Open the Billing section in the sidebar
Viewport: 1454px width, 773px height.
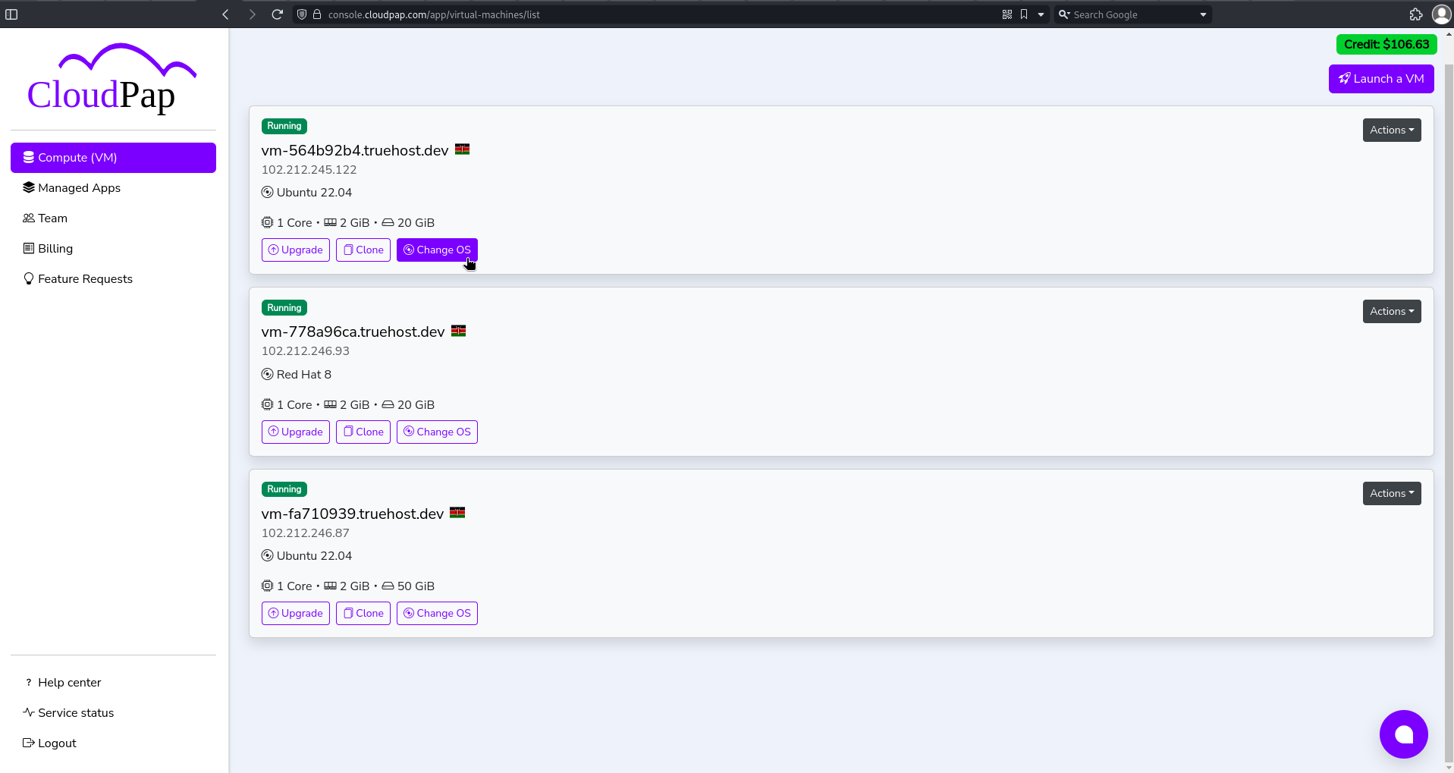tap(53, 248)
